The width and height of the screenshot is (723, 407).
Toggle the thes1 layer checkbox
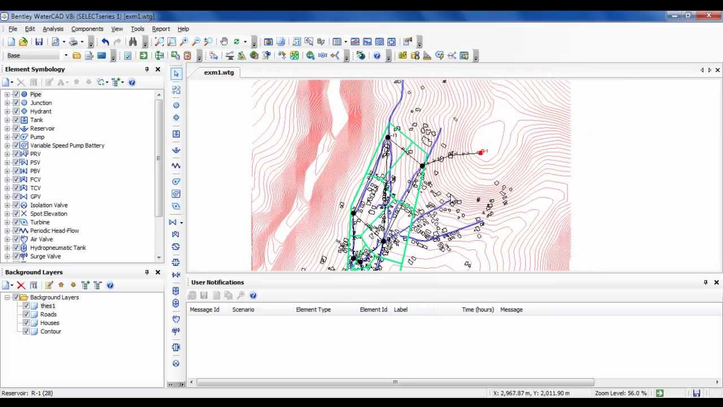coord(26,306)
